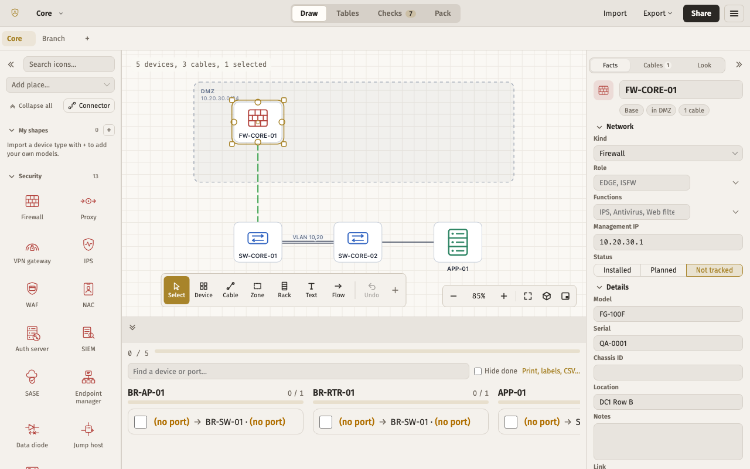Image resolution: width=750 pixels, height=469 pixels.
Task: Open Print, labels, CSV link
Action: 551,371
